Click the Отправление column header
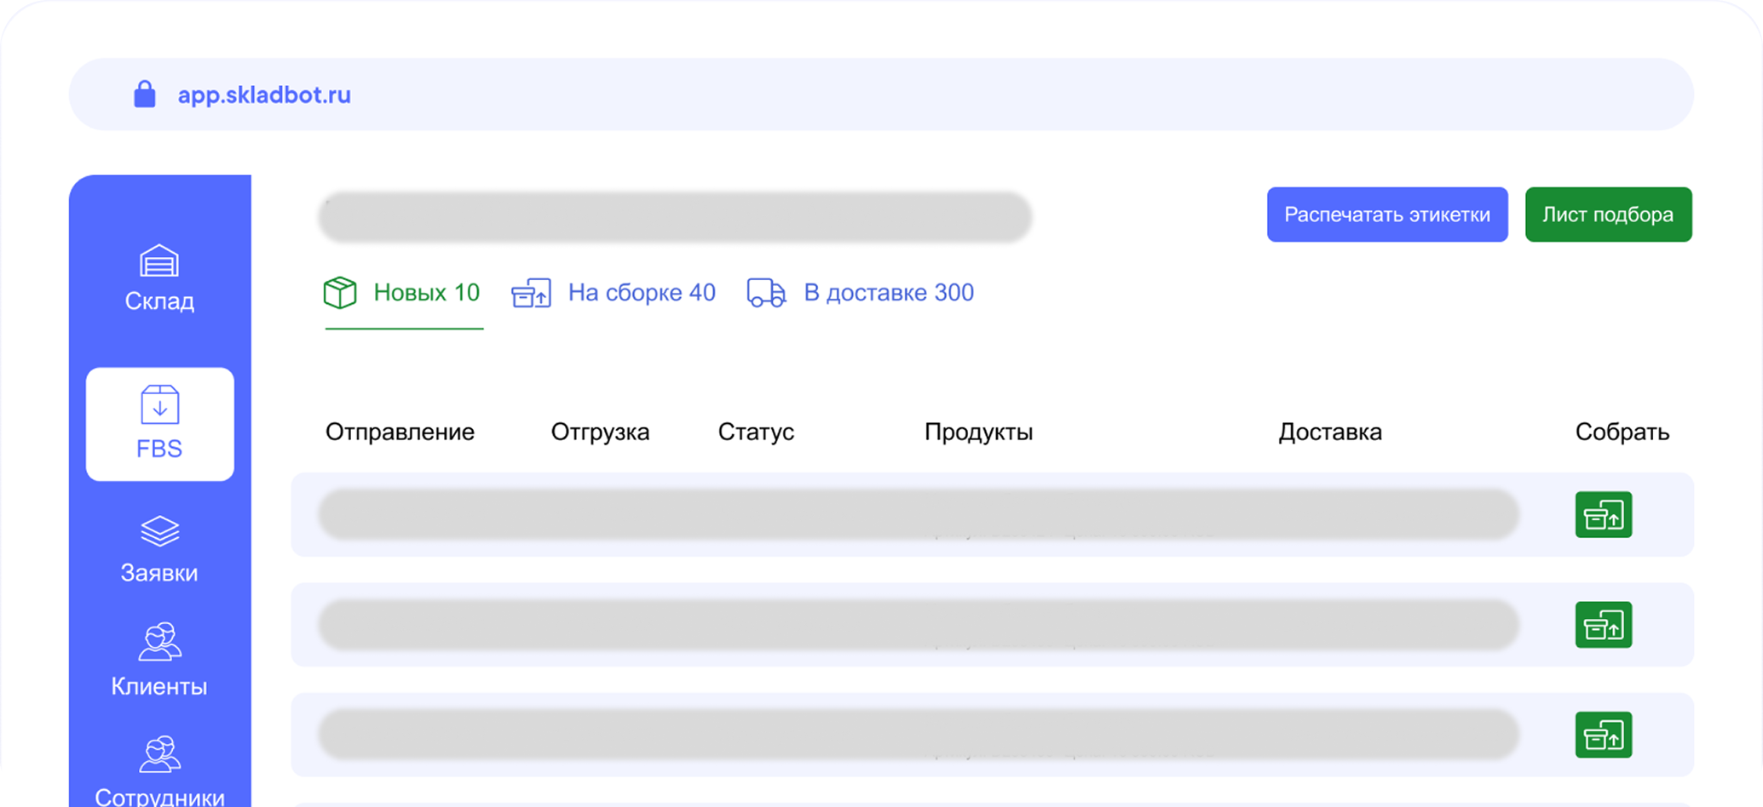 400,432
